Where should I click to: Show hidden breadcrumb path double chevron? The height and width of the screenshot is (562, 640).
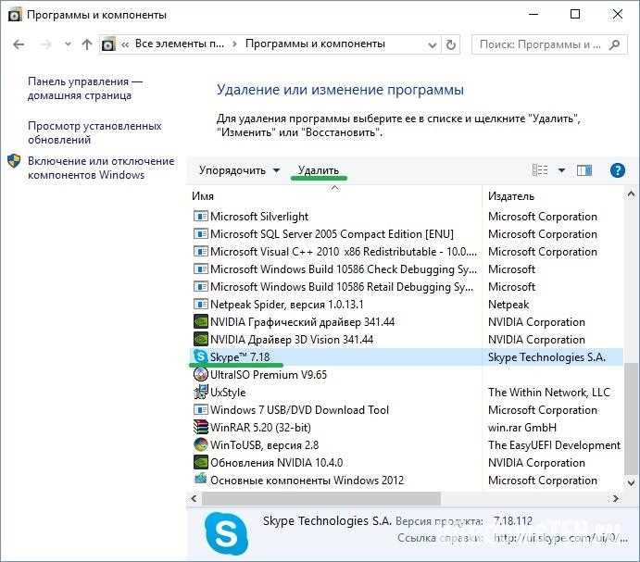coord(125,44)
